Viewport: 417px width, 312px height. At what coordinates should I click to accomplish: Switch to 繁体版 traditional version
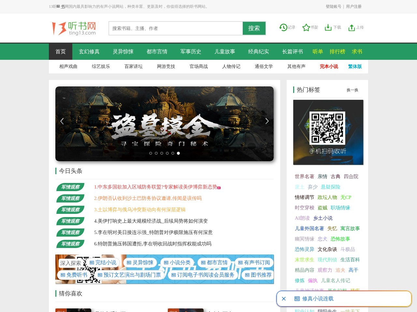(x=355, y=66)
